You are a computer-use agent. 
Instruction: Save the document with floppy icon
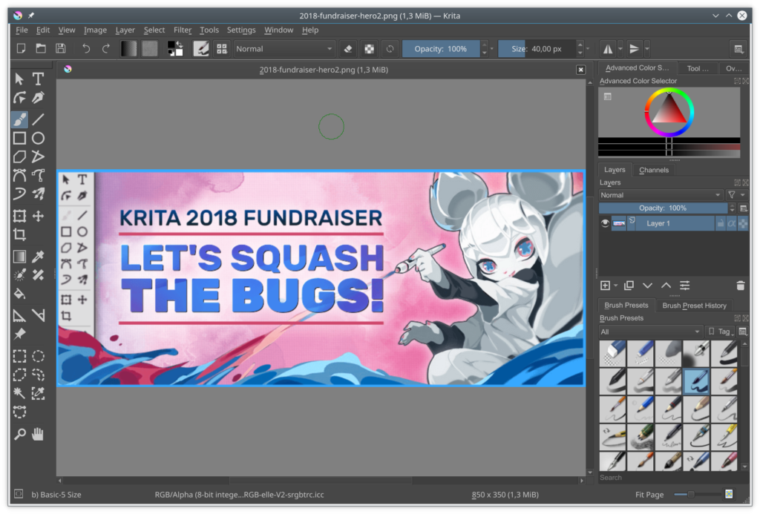61,48
